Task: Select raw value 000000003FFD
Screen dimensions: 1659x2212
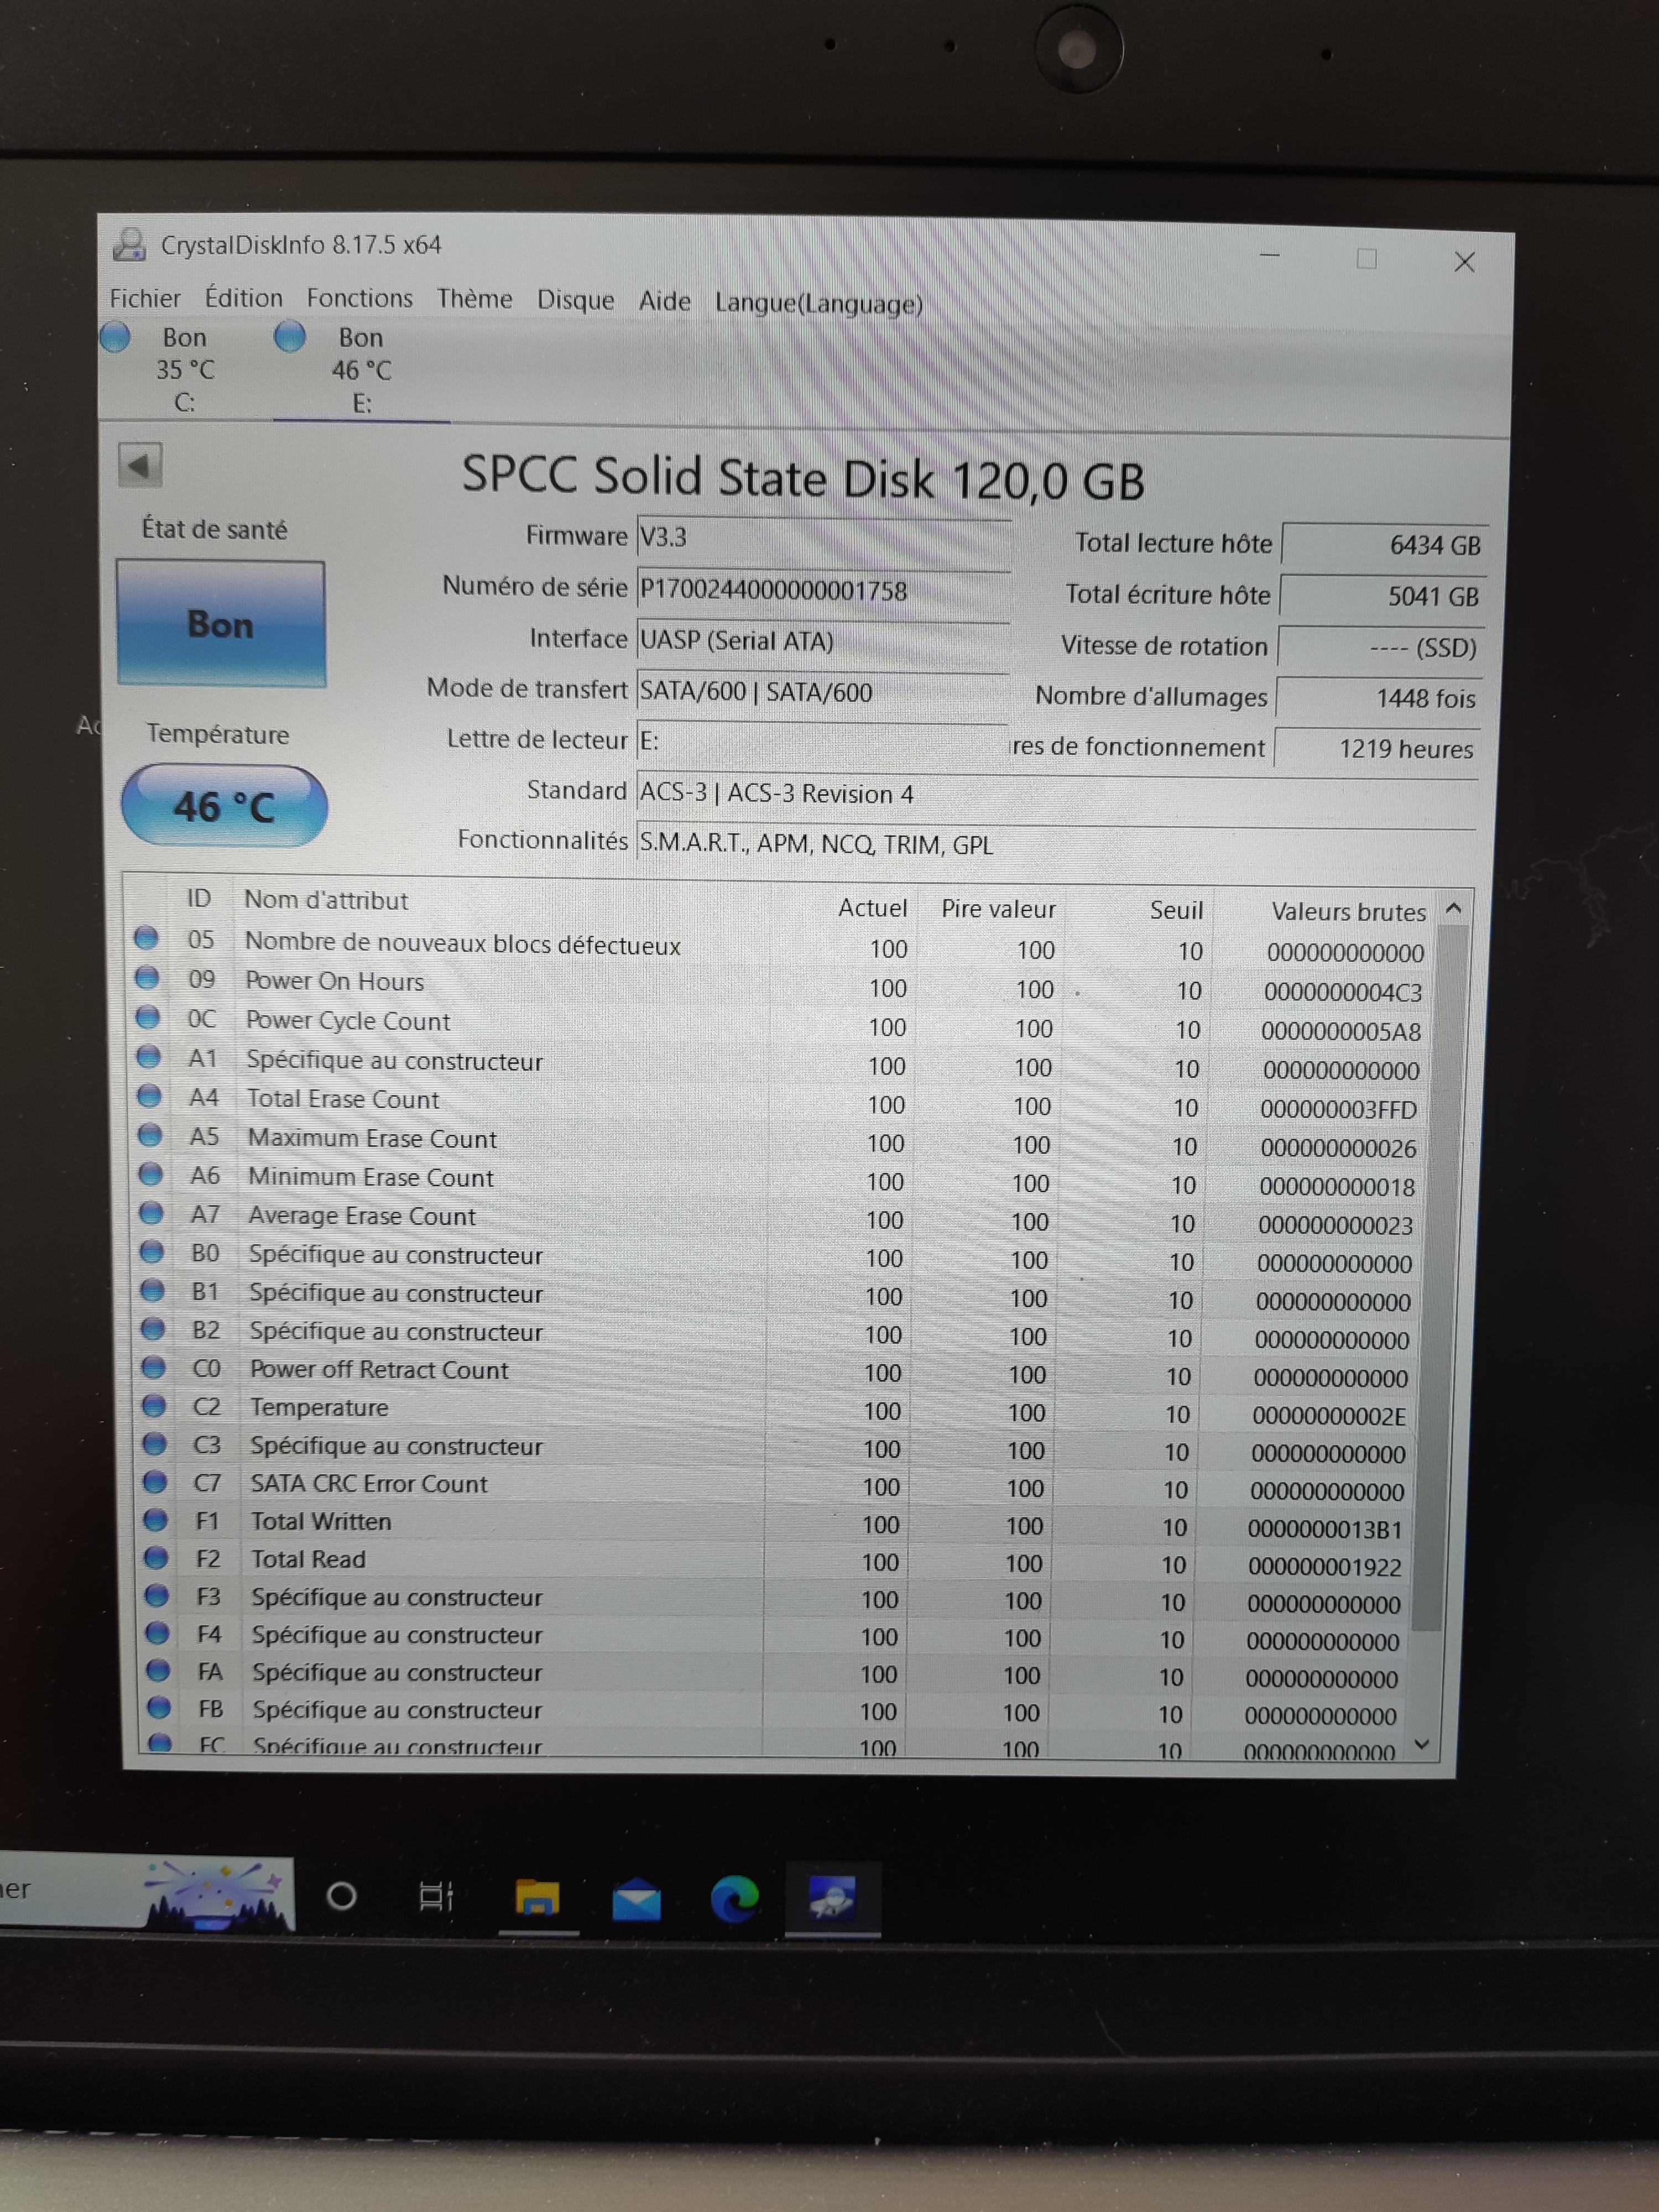Action: click(x=1338, y=1109)
